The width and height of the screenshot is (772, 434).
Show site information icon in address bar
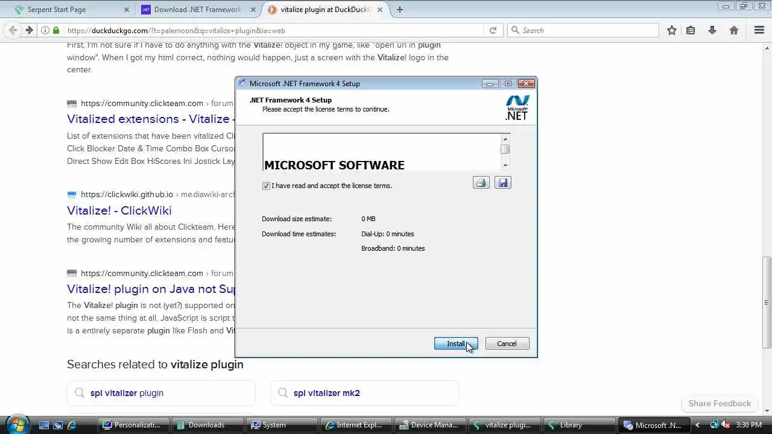[45, 30]
